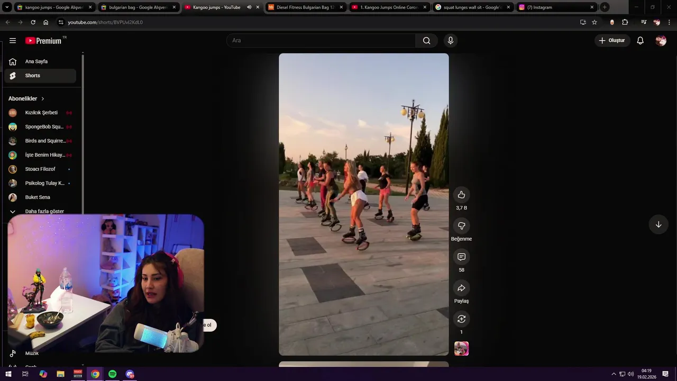
Task: Open SpongeBob subscription channel
Action: [40, 127]
